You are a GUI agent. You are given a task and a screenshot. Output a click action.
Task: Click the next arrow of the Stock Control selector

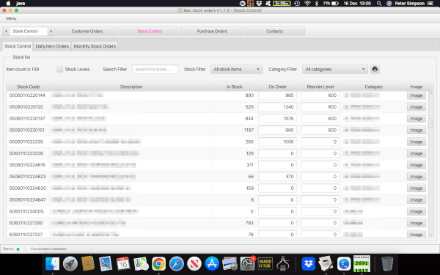click(x=51, y=31)
